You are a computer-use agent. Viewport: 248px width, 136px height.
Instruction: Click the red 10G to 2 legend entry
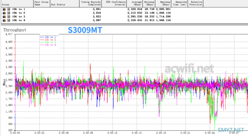tap(48, 40)
